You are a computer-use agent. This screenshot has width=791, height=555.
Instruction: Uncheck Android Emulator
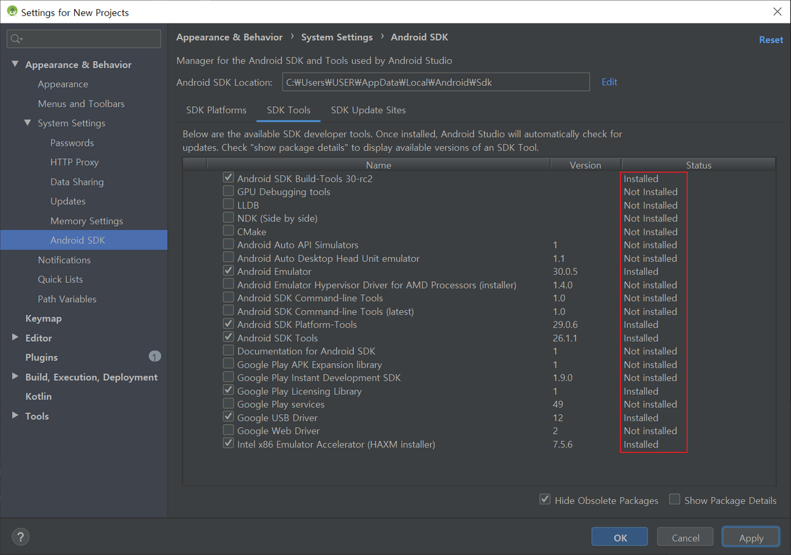click(229, 271)
